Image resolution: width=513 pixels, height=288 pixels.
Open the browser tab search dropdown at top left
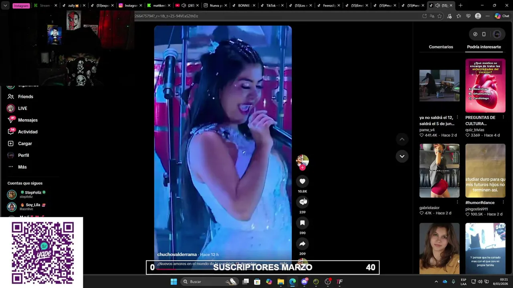tap(5, 6)
